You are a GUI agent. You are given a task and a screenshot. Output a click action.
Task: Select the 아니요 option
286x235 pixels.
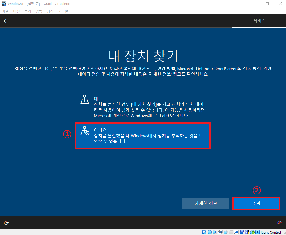(x=143, y=136)
